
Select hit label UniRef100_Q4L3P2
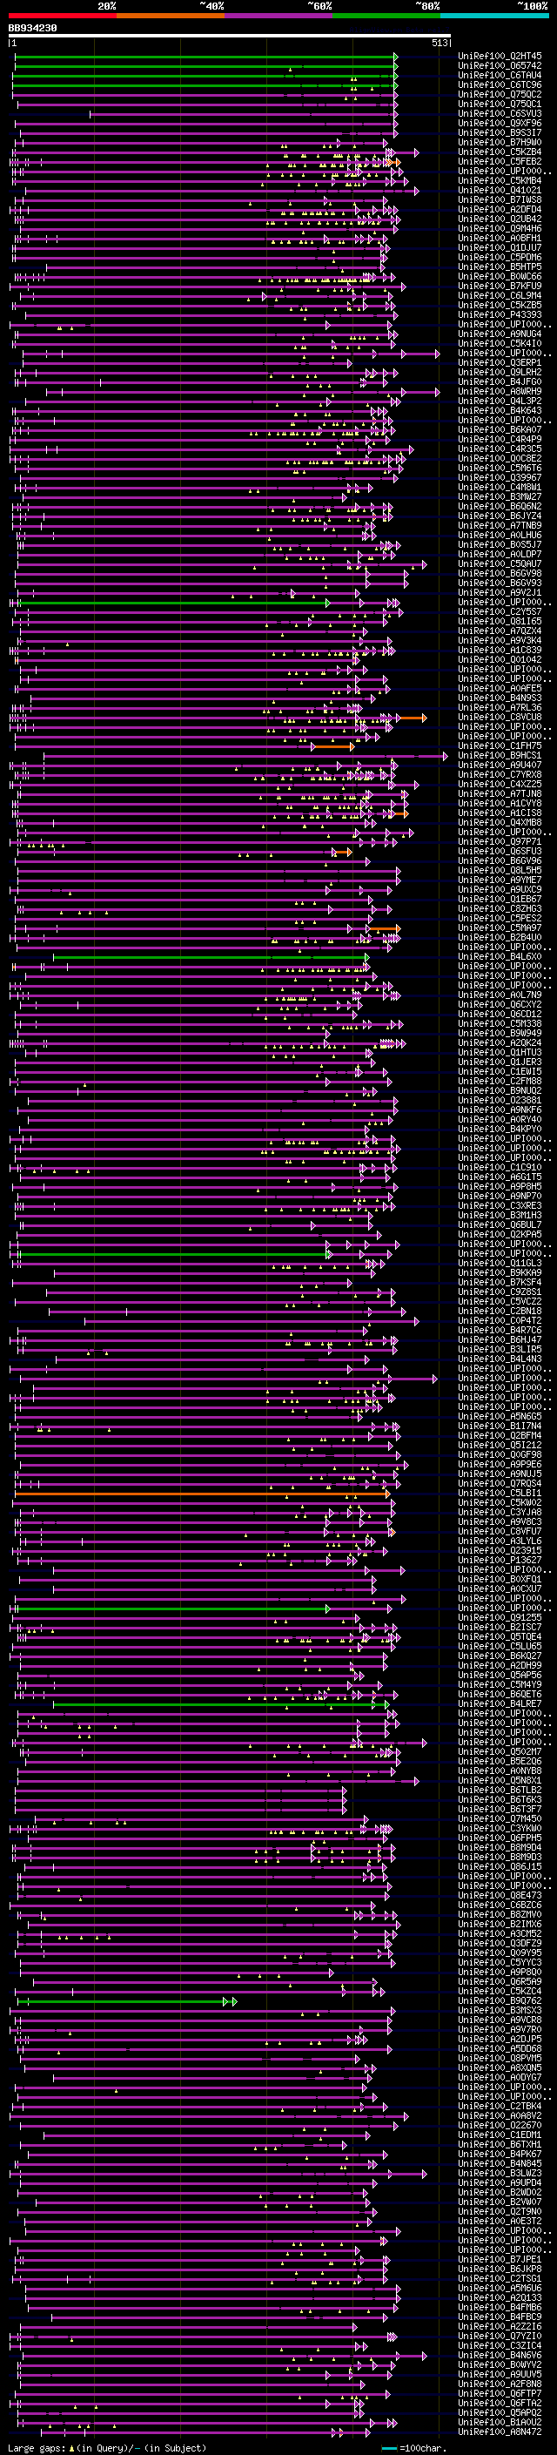click(500, 401)
